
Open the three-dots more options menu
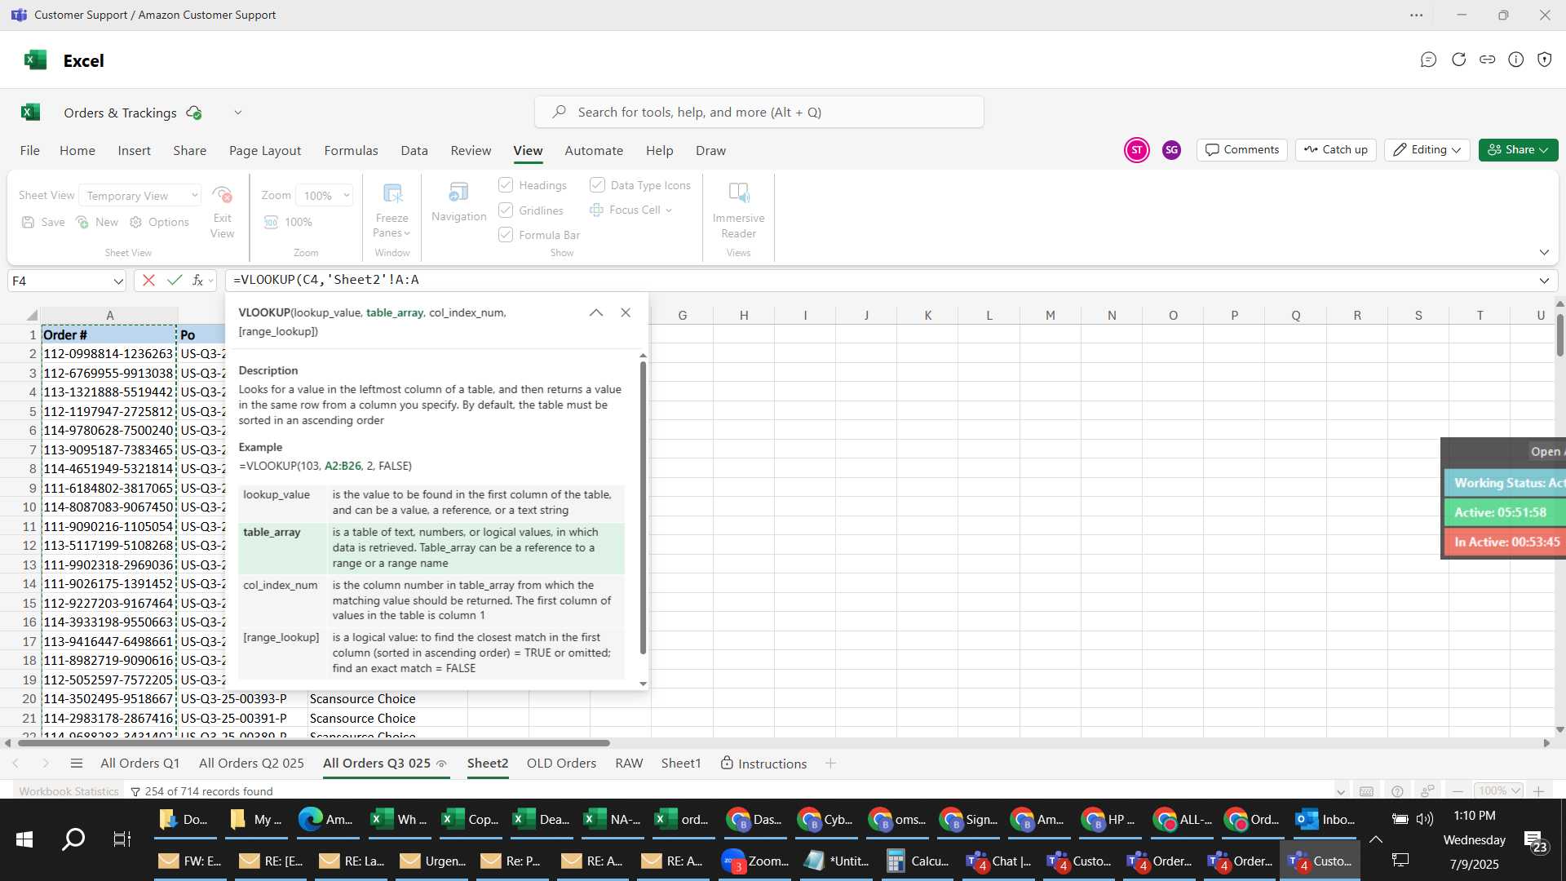coord(1417,15)
